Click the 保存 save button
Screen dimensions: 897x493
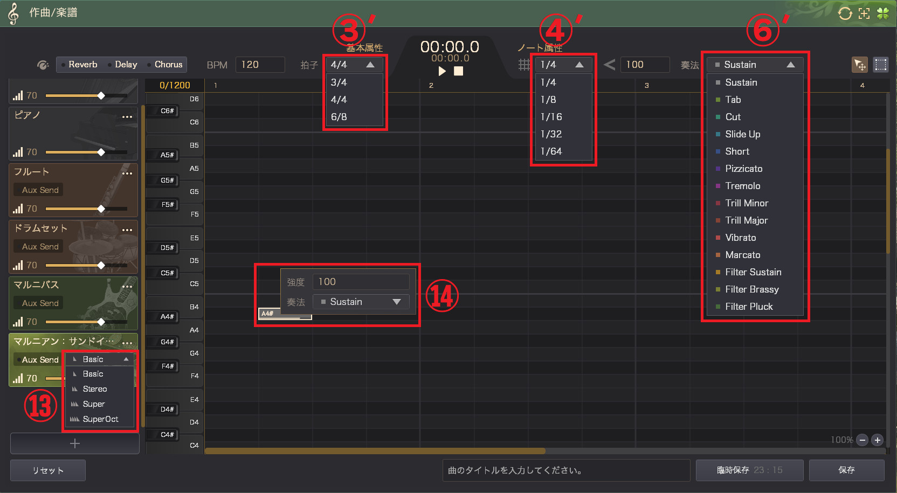click(x=846, y=470)
